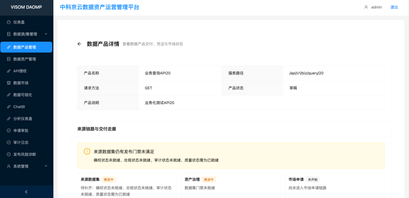Click the 中科京云数据资产运营管理平台 title

tap(100, 7)
